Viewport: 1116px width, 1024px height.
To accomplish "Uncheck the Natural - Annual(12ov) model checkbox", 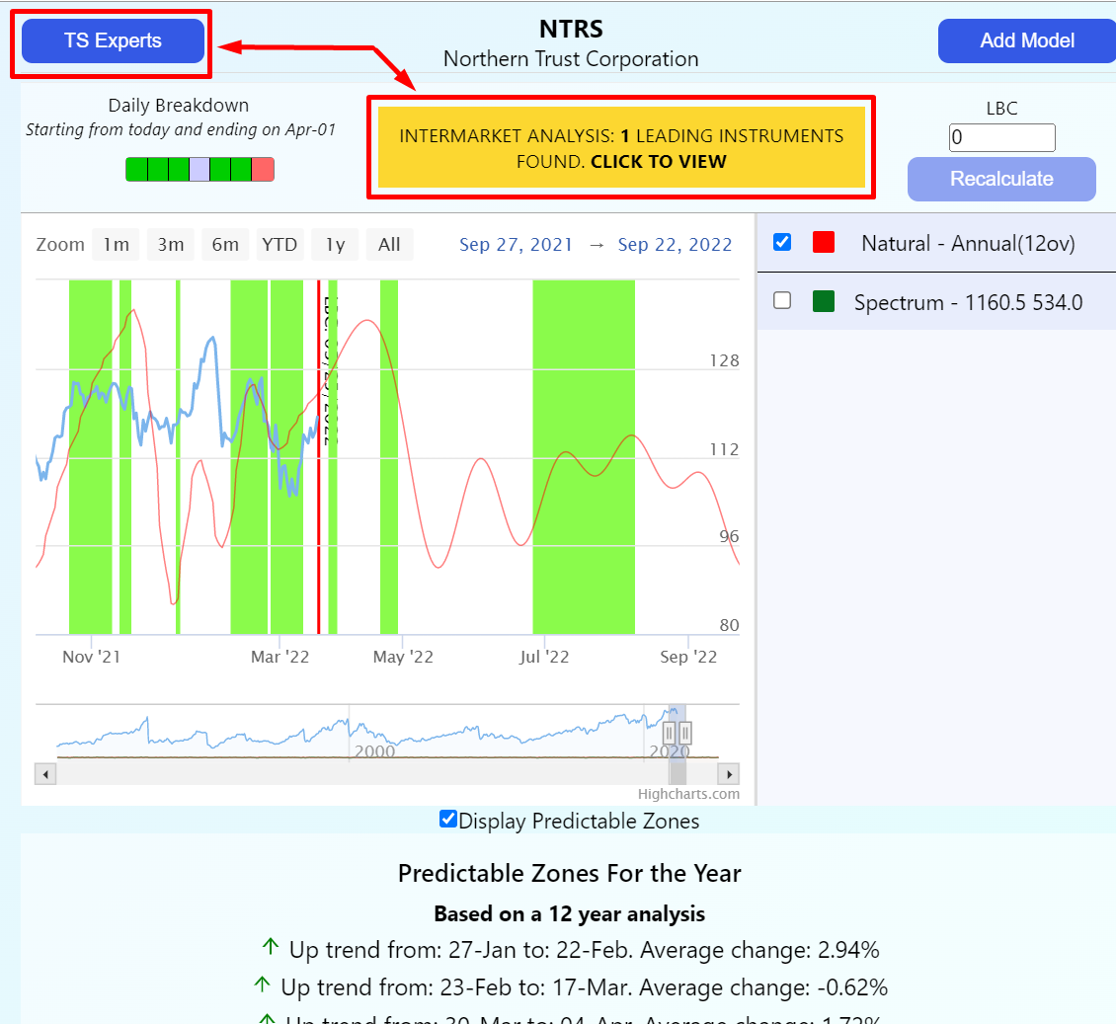I will (x=782, y=242).
